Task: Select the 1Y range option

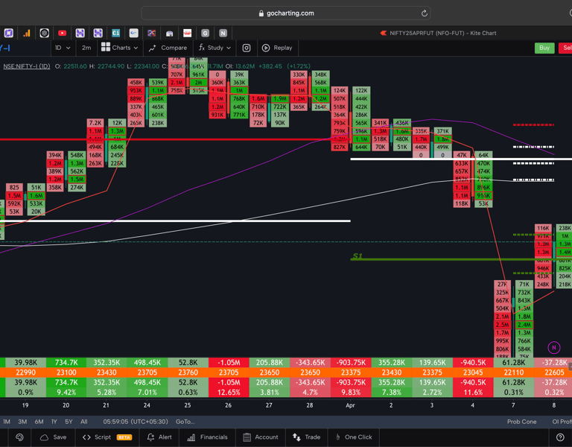Action: [54, 422]
